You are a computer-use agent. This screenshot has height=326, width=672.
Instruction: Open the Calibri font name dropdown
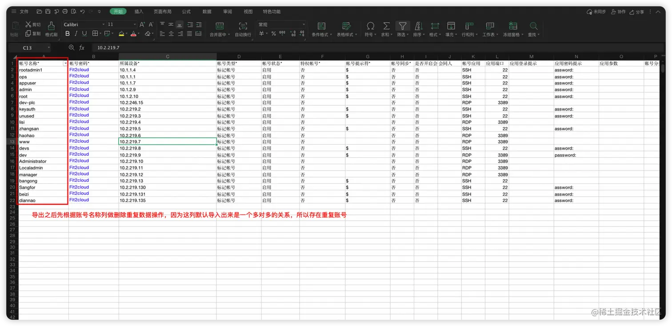click(x=104, y=24)
